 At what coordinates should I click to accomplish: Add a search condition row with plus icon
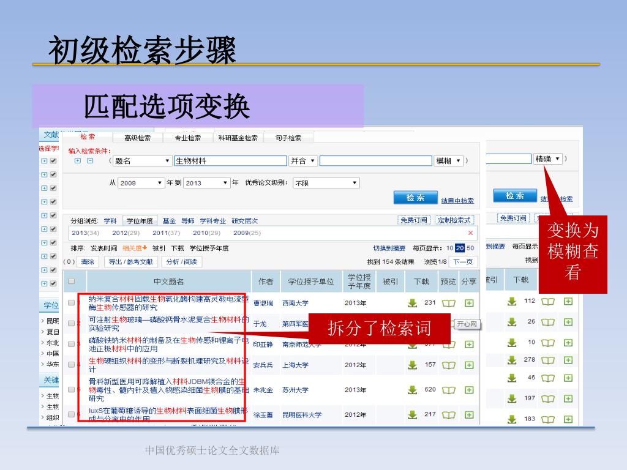click(78, 161)
